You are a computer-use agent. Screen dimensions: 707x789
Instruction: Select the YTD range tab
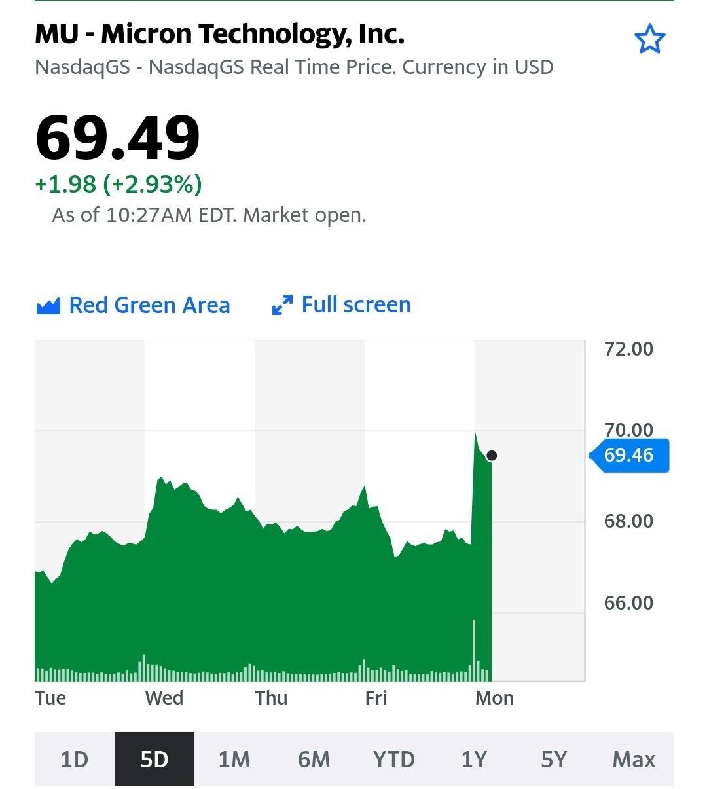coord(393,760)
